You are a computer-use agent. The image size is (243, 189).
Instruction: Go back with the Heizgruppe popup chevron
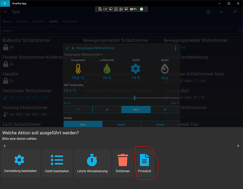pyautogui.click(x=67, y=48)
